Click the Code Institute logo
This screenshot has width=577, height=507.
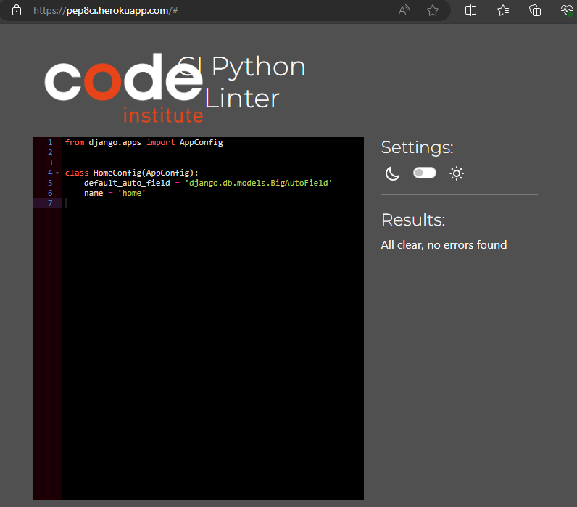124,88
